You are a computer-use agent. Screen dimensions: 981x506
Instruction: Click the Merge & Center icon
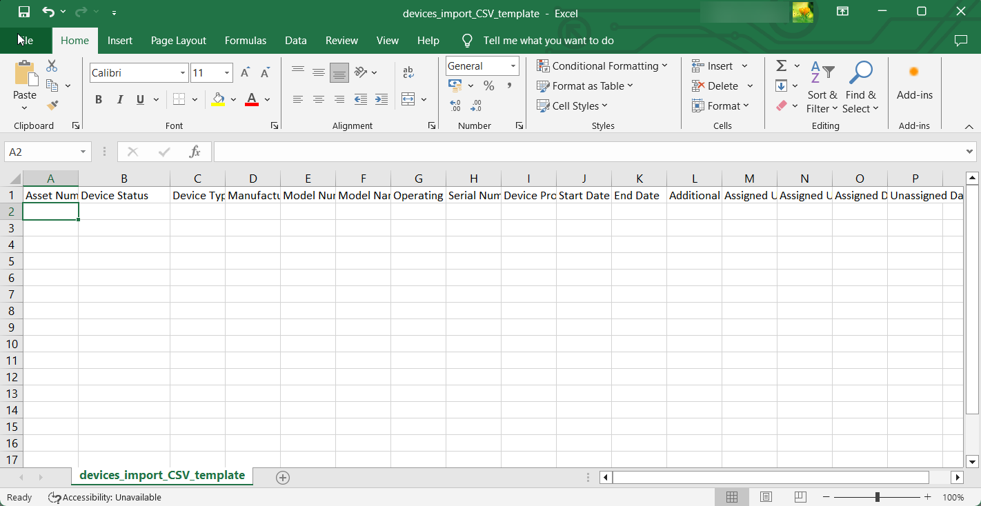[408, 99]
